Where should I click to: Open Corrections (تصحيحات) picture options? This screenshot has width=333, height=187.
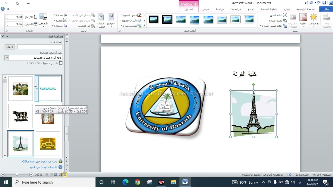[314, 20]
